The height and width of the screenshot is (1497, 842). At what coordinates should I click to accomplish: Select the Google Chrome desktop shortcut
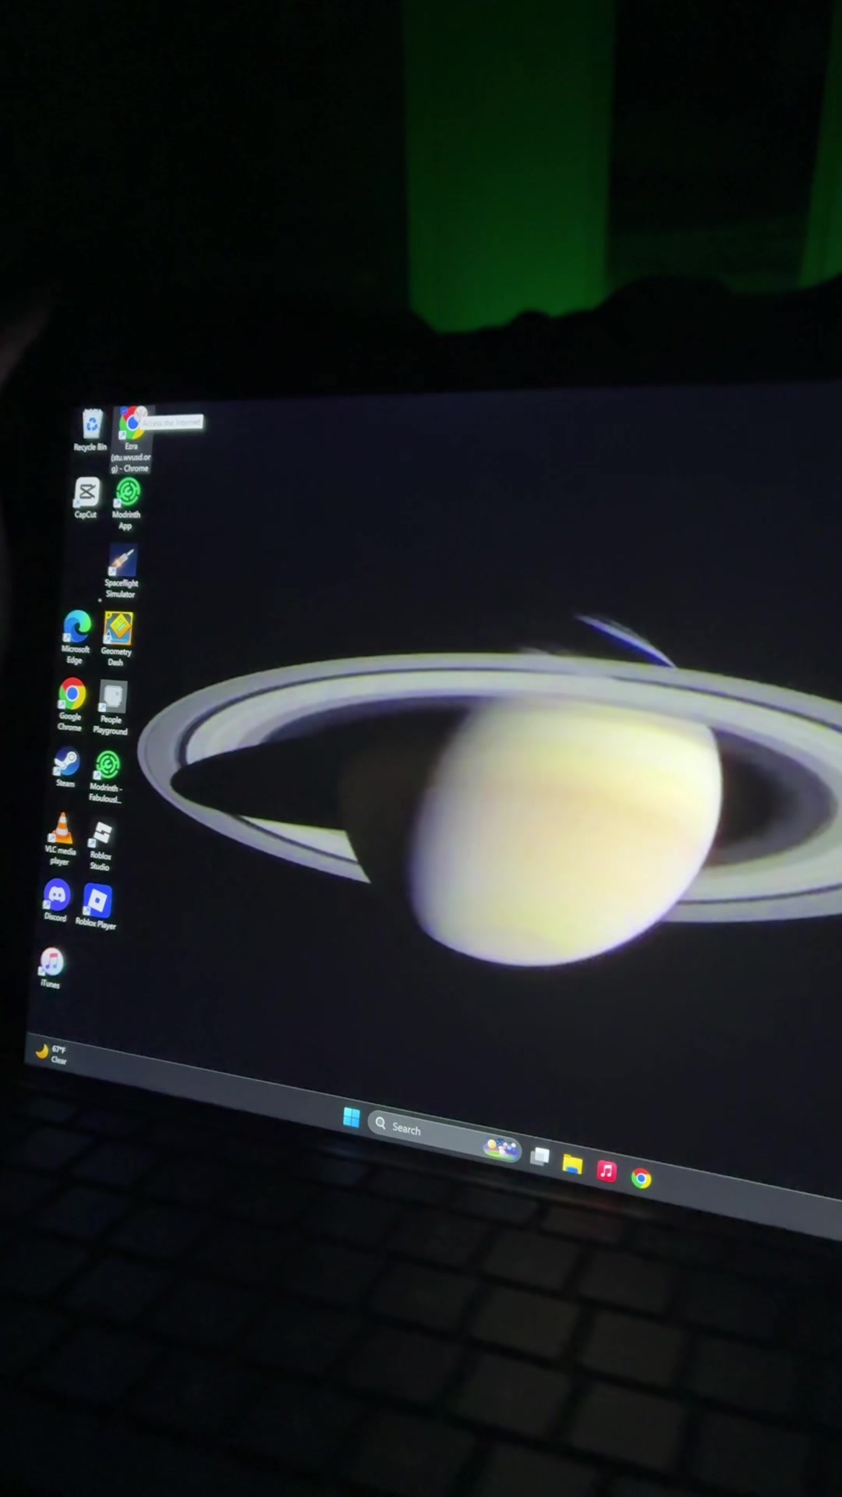click(x=71, y=705)
